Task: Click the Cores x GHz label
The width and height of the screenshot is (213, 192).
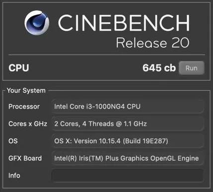Action: tap(28, 124)
